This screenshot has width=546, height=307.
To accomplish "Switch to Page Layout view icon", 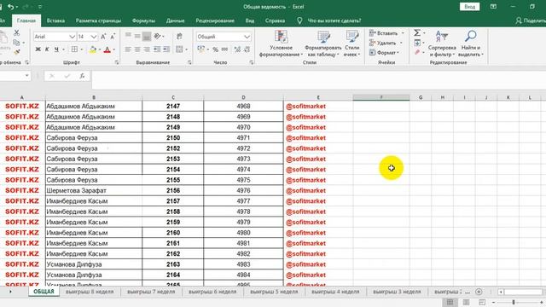I will pyautogui.click(x=466, y=302).
